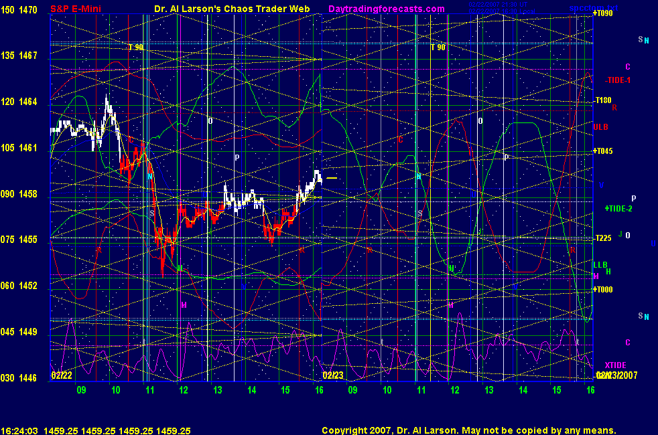Click the "045 1449" price axis label

pos(19,331)
